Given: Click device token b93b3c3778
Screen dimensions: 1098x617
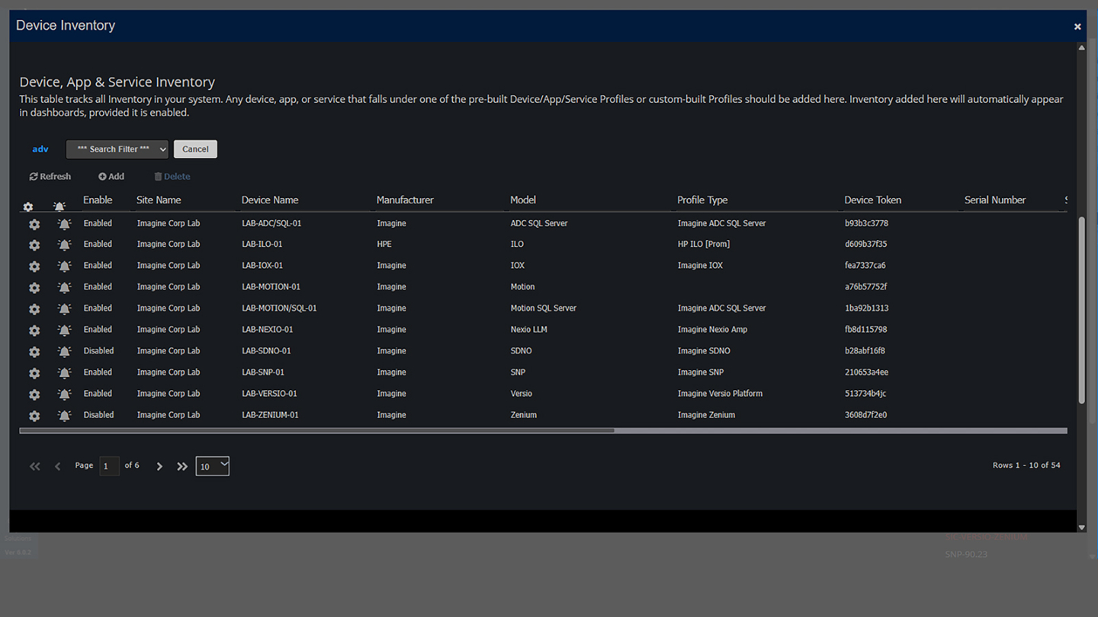Looking at the screenshot, I should coord(866,224).
